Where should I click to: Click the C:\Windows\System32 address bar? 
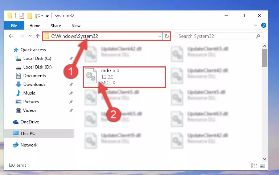point(103,36)
